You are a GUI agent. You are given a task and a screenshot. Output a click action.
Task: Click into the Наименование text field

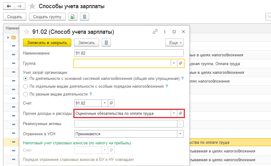coord(129,53)
